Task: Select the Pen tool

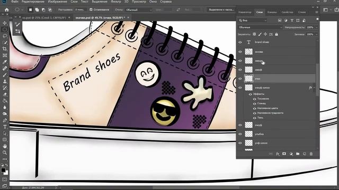Action: 5,120
